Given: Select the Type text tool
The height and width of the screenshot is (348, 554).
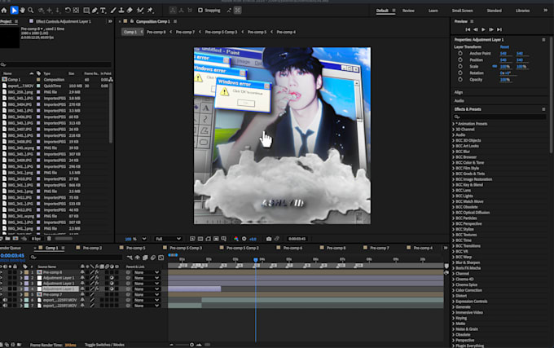Looking at the screenshot, I should [x=103, y=11].
